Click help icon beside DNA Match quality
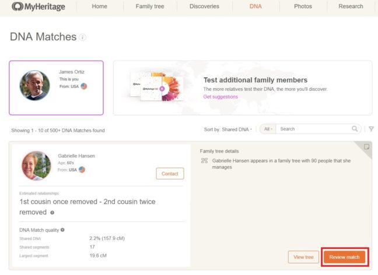This screenshot has height=275, width=378. point(62,230)
